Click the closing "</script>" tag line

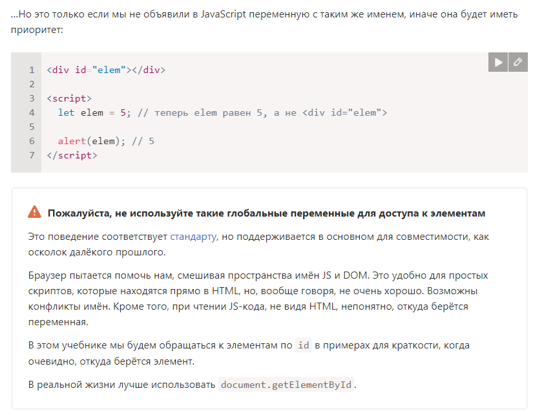pos(72,155)
